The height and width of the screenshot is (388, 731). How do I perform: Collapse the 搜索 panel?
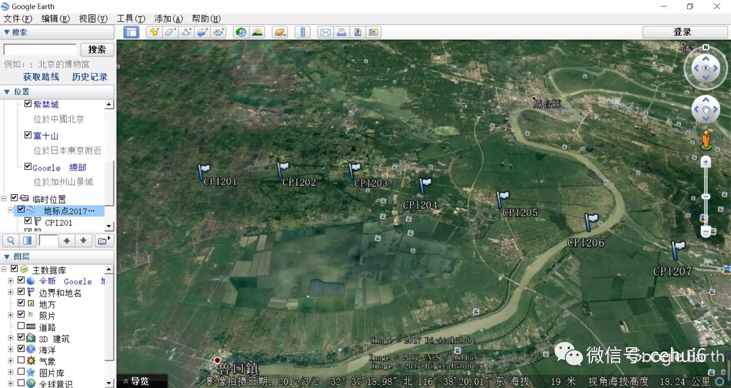click(x=7, y=32)
